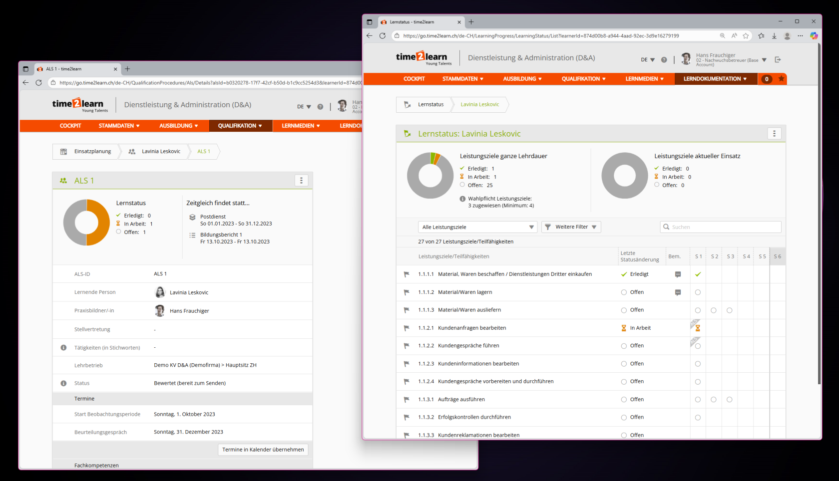Click the Einsatzplanung breadcrumb link
839x481 pixels.
coord(92,152)
